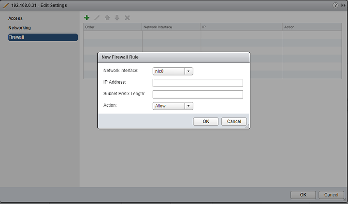Click the New Firewall Rule dialog title

(x=120, y=57)
